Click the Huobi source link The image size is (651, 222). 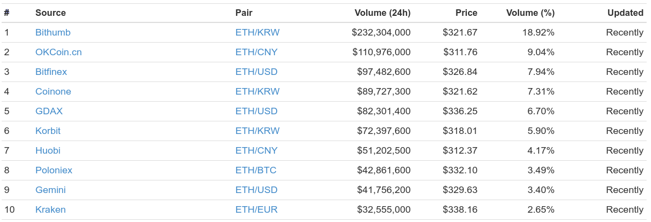pyautogui.click(x=48, y=150)
